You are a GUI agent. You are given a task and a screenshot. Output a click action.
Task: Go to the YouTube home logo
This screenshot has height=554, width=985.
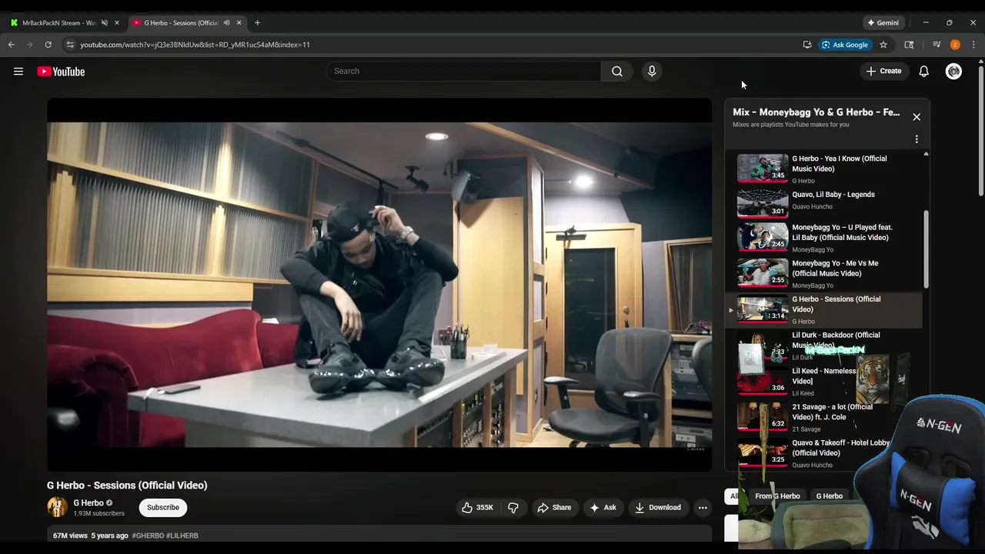click(61, 72)
